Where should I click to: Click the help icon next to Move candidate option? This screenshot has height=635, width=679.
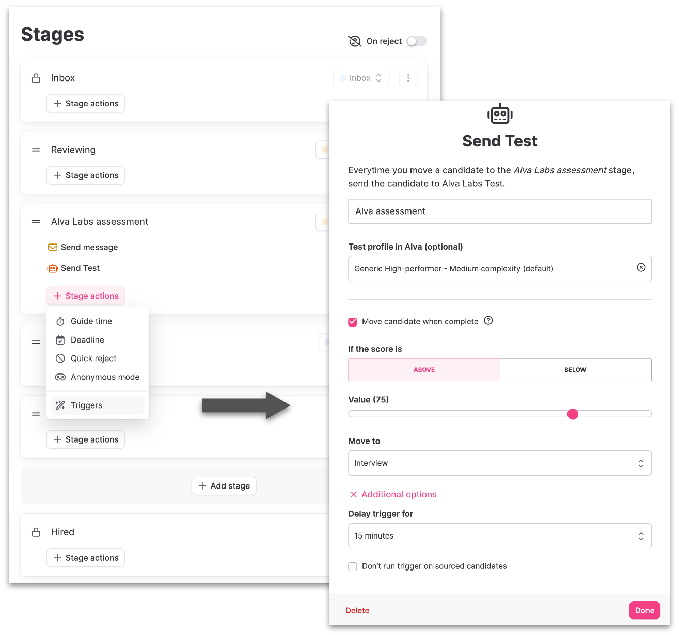point(488,321)
